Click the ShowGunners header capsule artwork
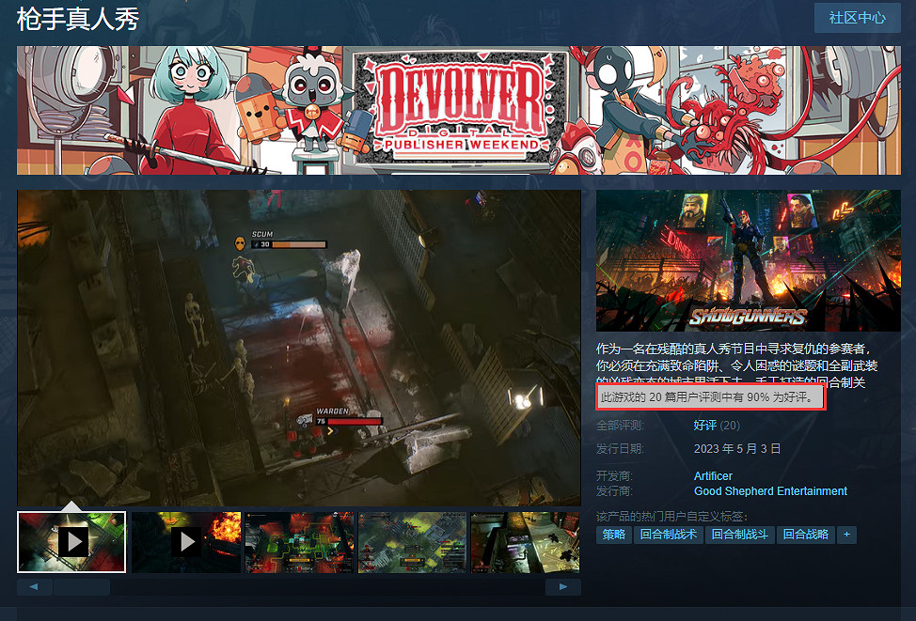Screen dimensions: 916x621 click(748, 260)
